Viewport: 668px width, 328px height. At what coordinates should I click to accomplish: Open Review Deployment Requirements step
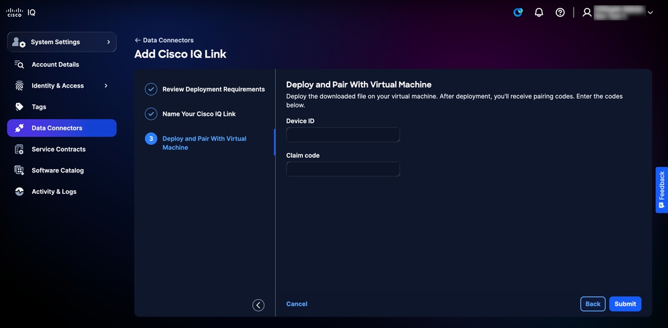point(213,90)
